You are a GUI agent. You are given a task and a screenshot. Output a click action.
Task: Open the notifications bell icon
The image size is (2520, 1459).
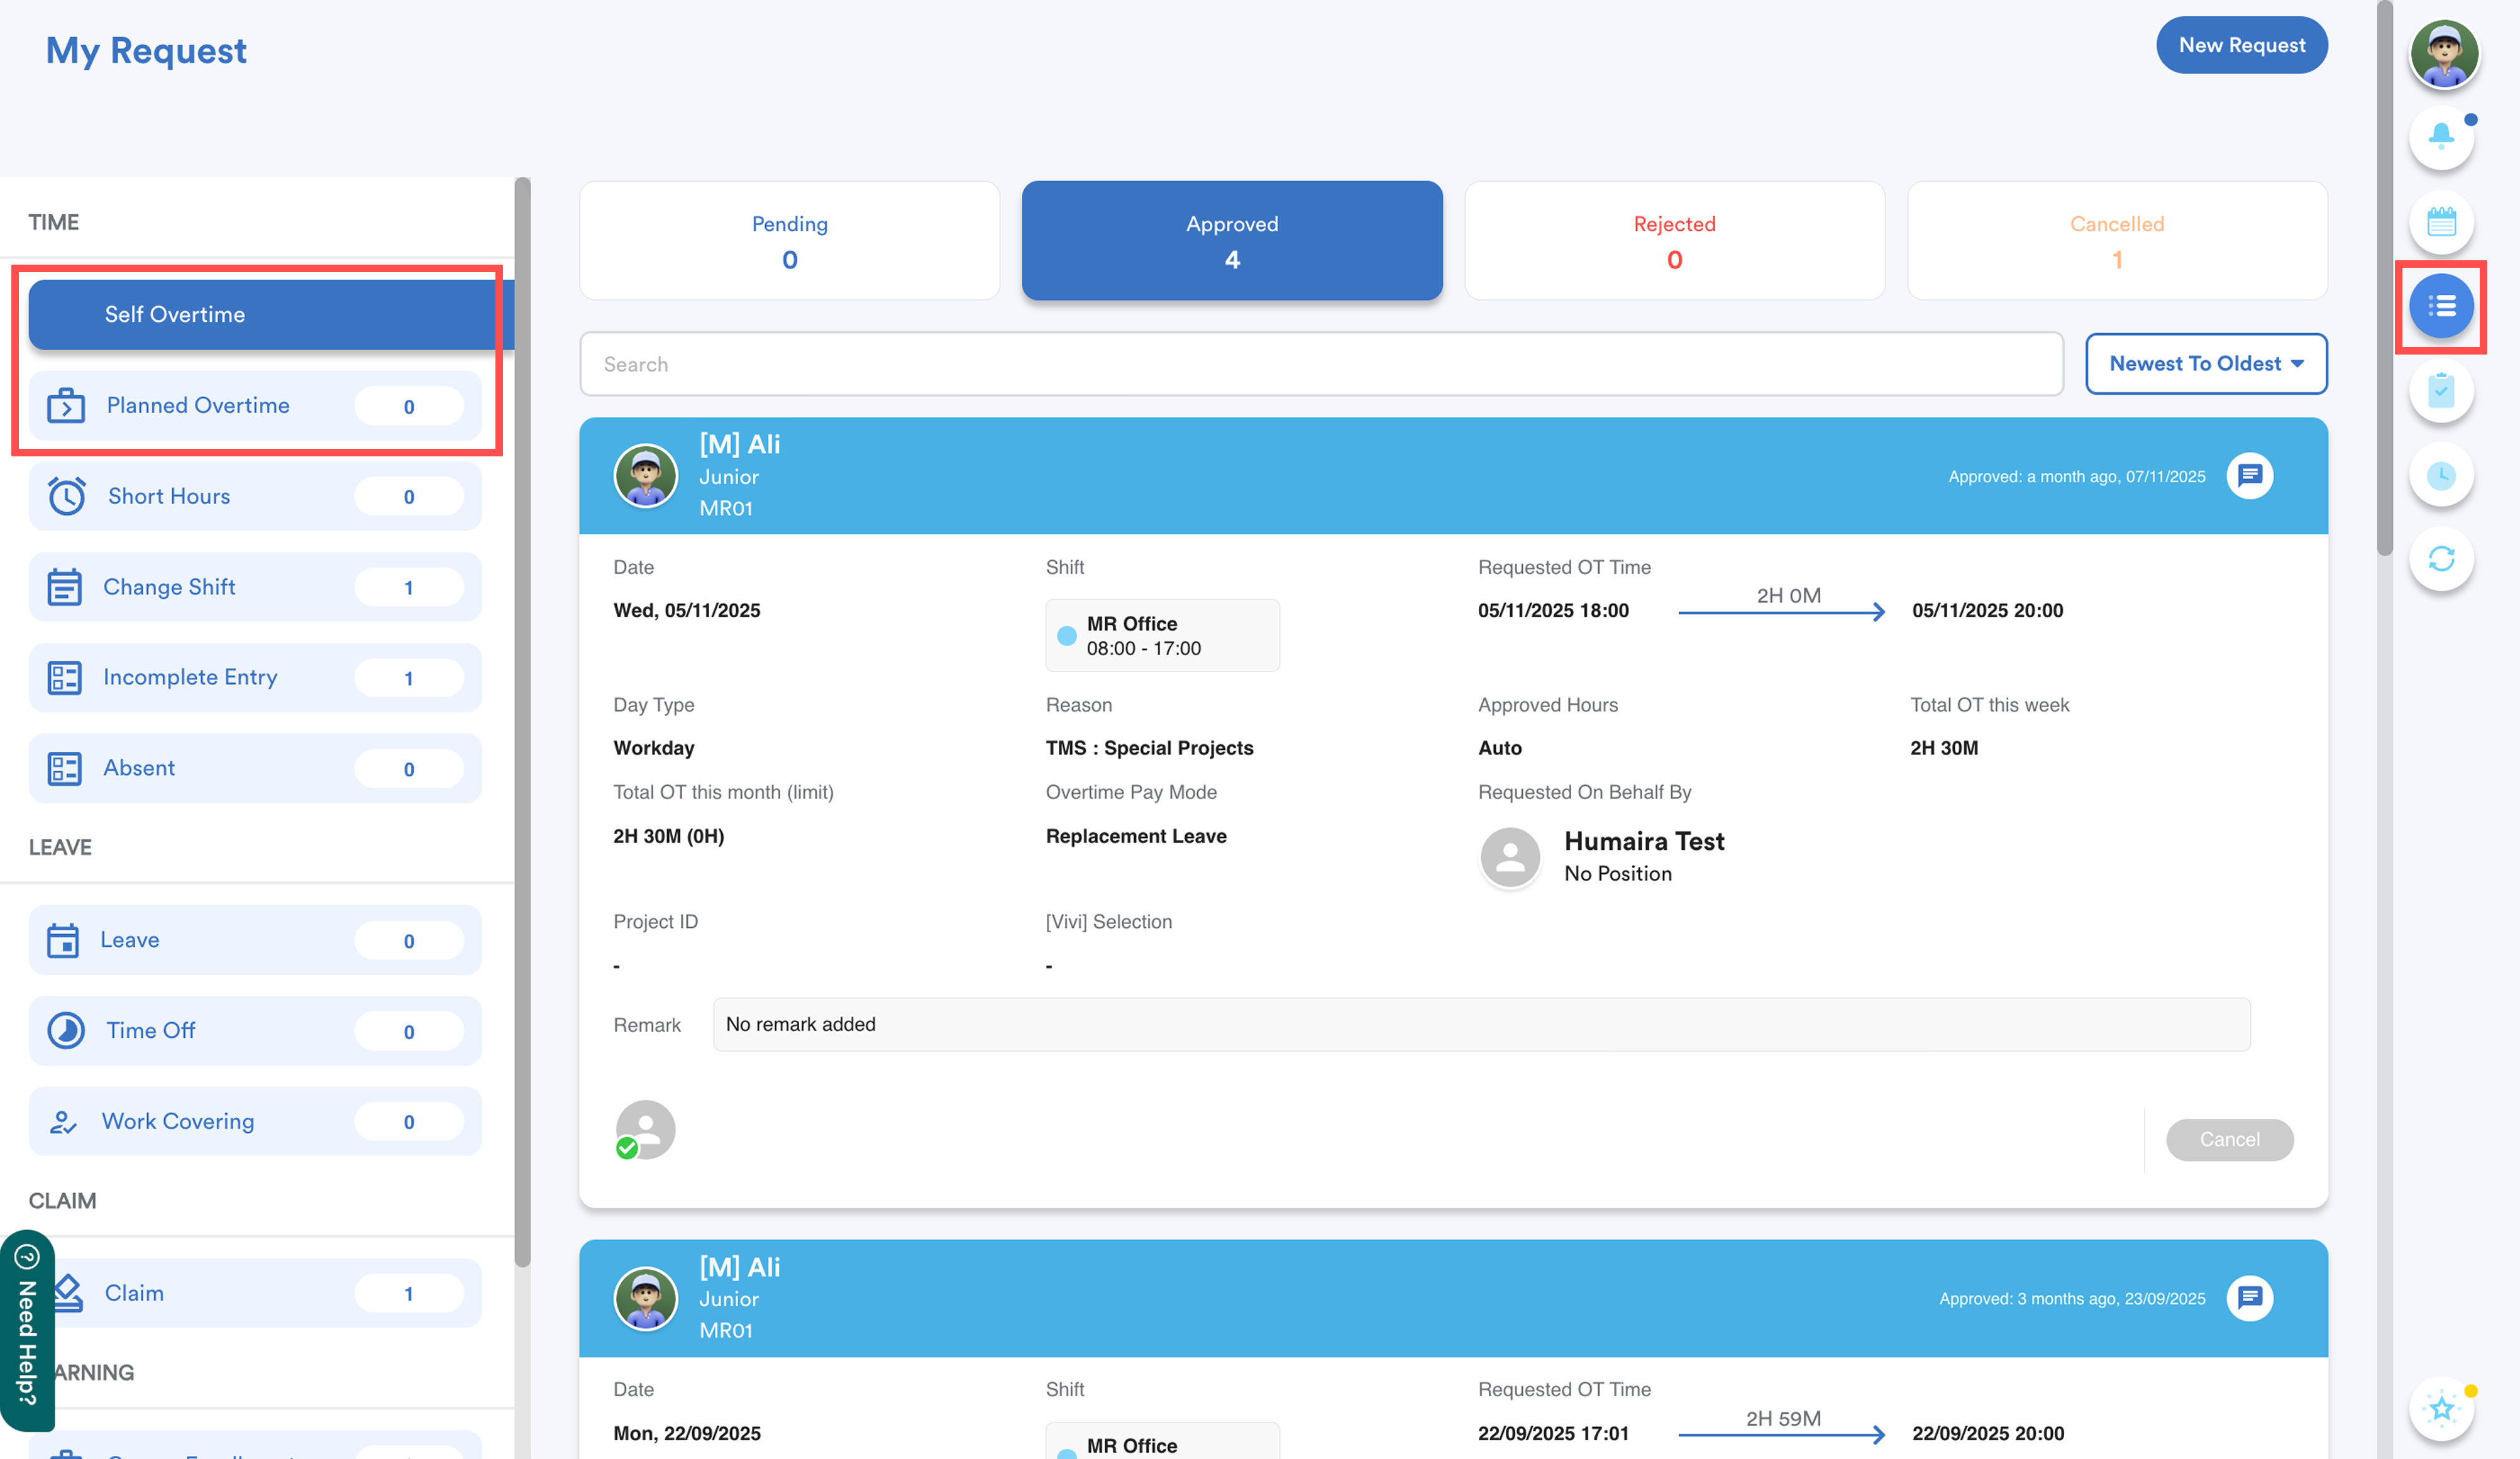pos(2441,138)
